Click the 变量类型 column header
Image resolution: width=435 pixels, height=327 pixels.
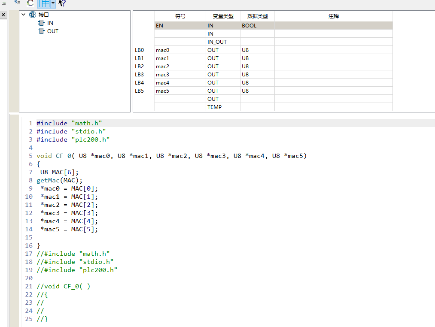pos(223,16)
